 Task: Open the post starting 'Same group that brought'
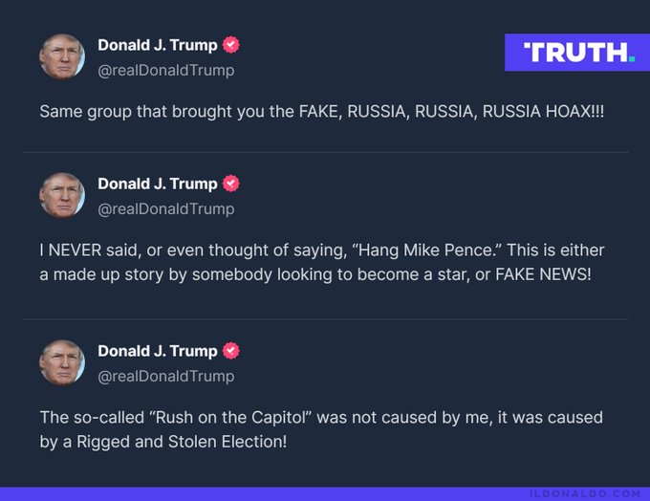[322, 112]
